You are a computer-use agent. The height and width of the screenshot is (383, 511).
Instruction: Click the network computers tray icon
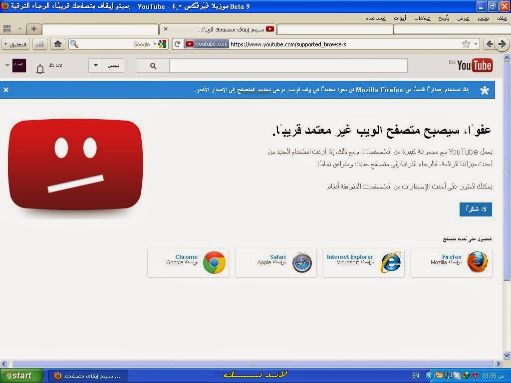(448, 376)
